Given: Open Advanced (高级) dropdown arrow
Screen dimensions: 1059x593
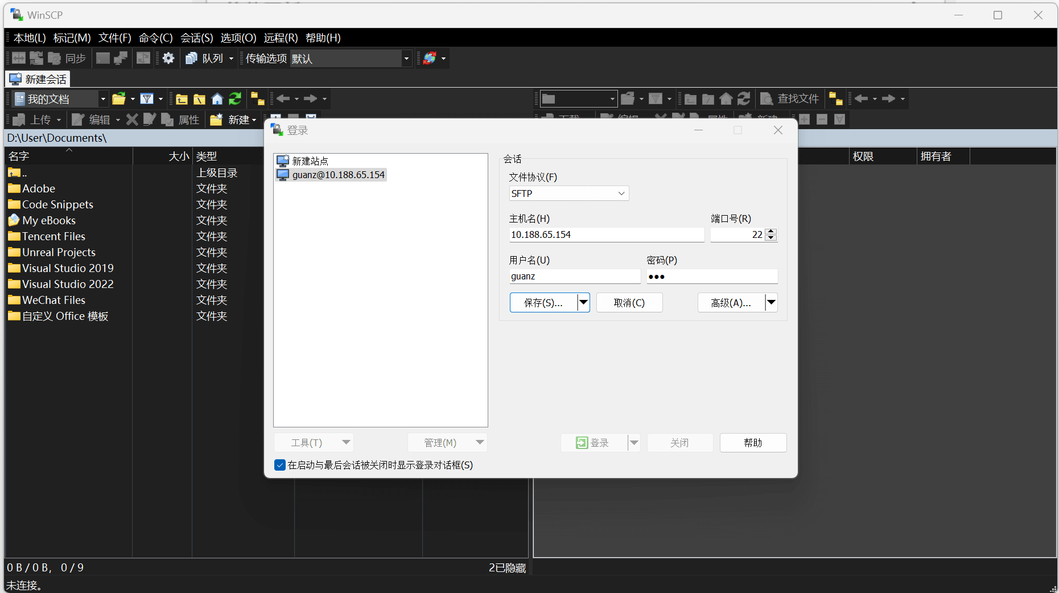Looking at the screenshot, I should [771, 303].
